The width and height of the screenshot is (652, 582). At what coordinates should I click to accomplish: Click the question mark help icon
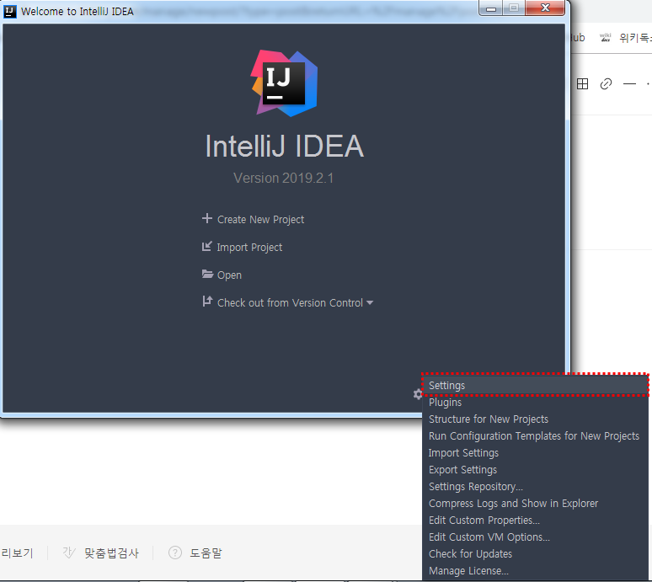click(x=175, y=553)
